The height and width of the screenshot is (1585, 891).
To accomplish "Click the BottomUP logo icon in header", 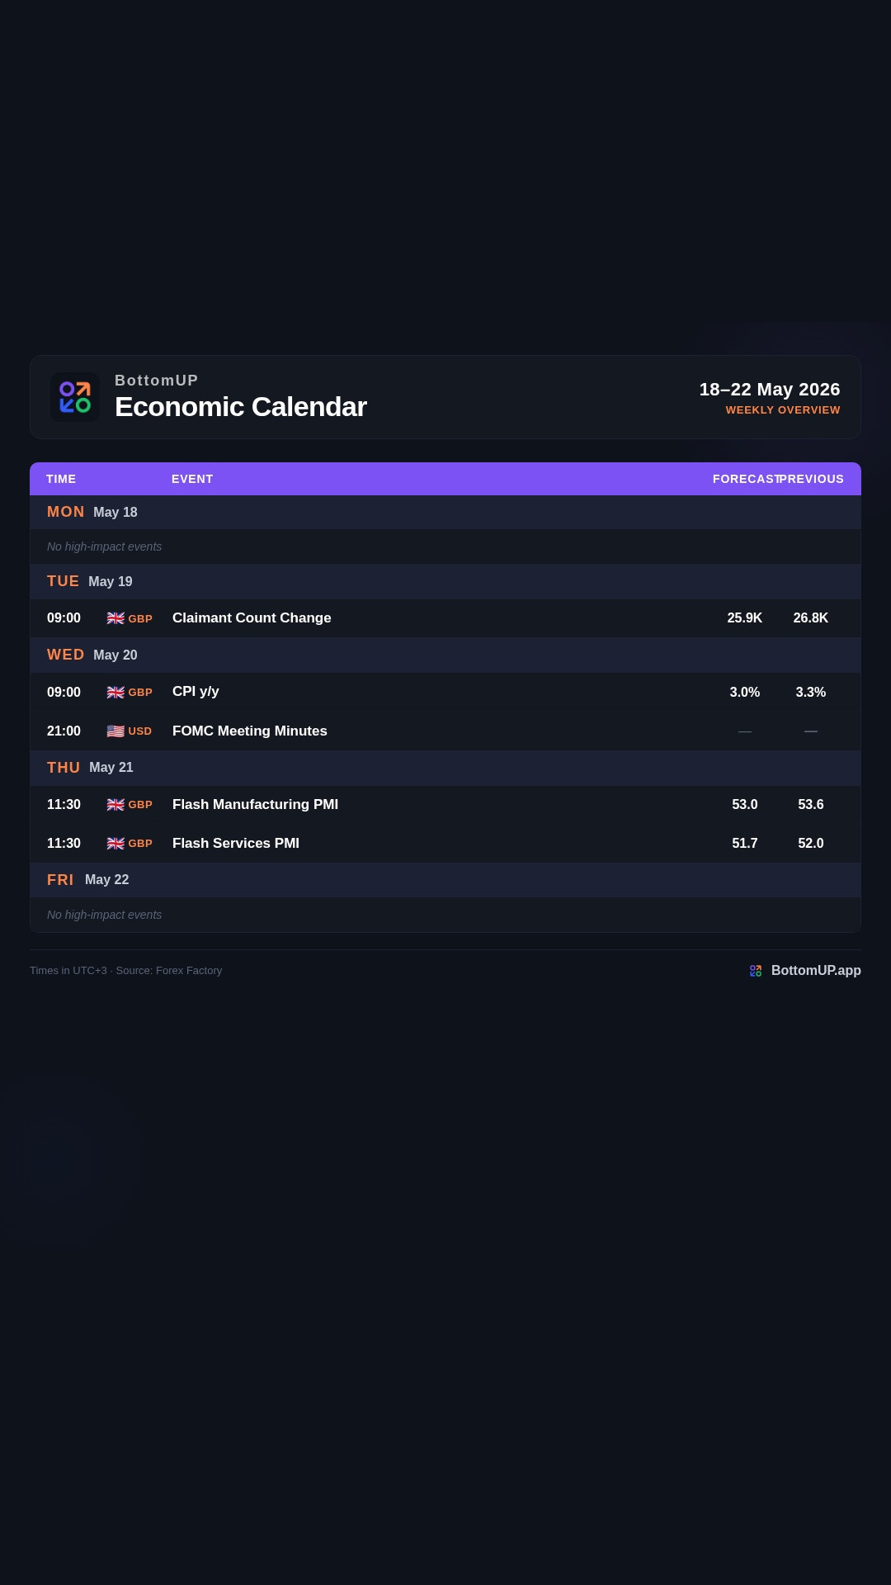I will [x=75, y=397].
